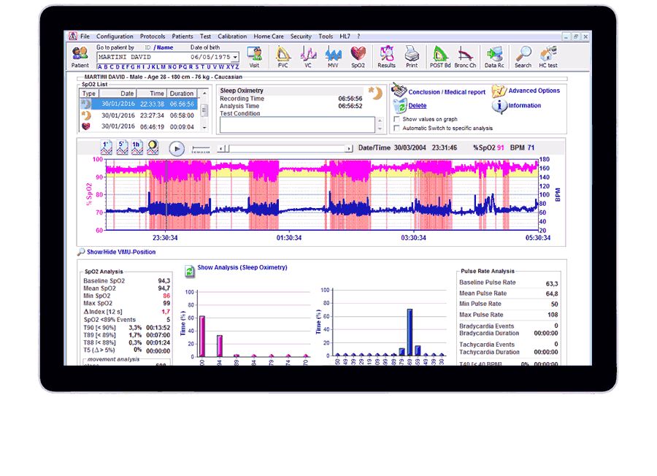This screenshot has height=476, width=657.
Task: Expand the patient name dropdown
Action: click(x=234, y=57)
